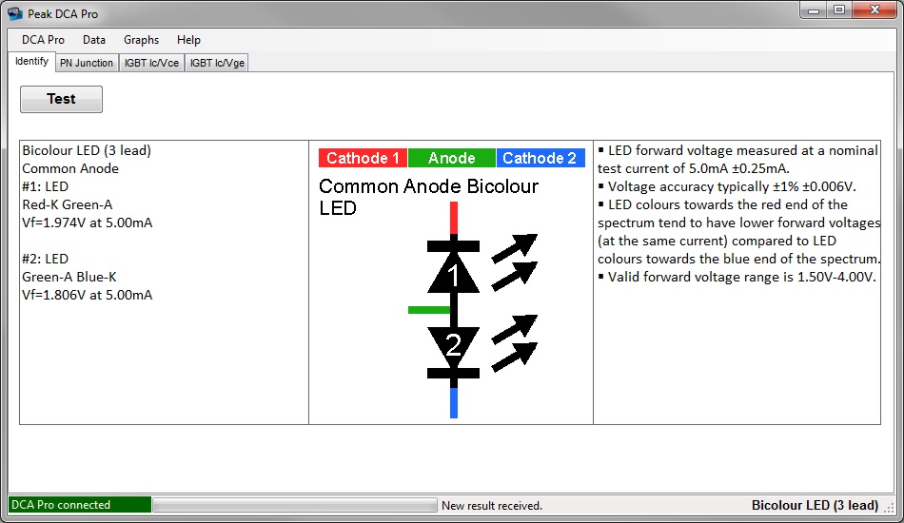Image resolution: width=904 pixels, height=523 pixels.
Task: Click the green anode lead on schematic
Action: pos(429,310)
